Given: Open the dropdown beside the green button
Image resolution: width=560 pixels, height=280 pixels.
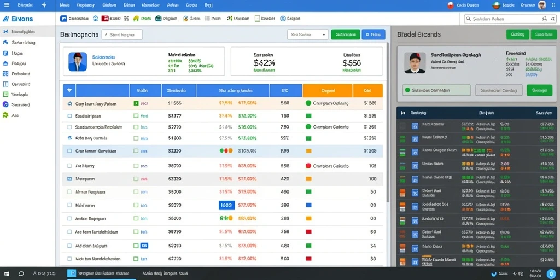Looking at the screenshot, I should [x=307, y=34].
